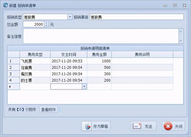
Task: Open the 报销类型 dropdown arrow
Action: (x=70, y=17)
